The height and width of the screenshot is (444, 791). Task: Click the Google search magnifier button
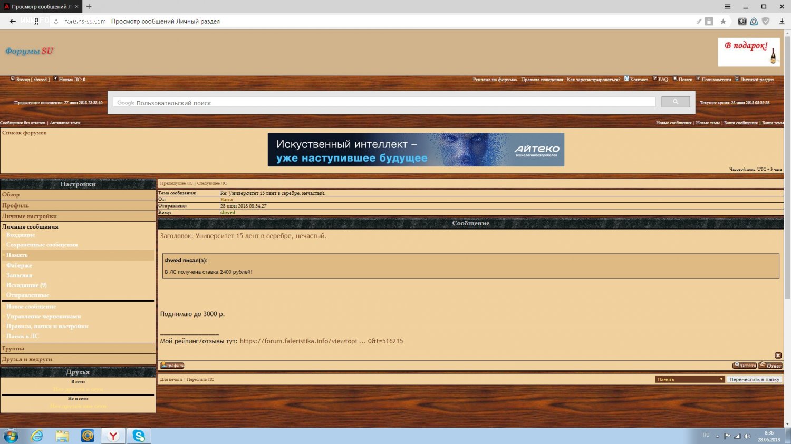675,102
